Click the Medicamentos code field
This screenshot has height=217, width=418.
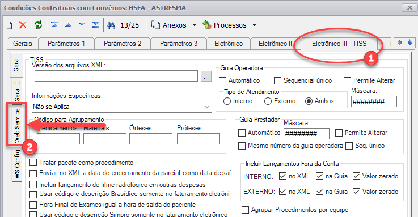[58, 139]
